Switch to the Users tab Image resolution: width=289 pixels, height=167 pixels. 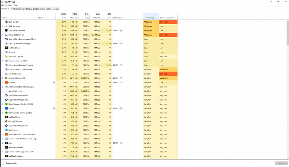(42, 9)
